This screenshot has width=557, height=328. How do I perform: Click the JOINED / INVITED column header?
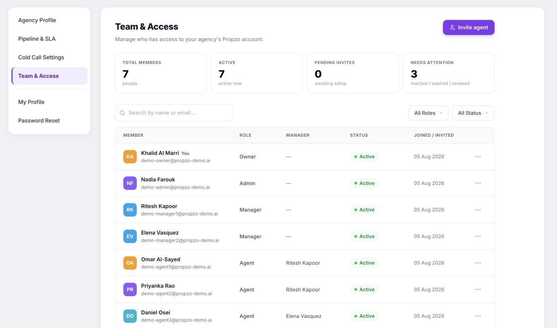(x=434, y=135)
